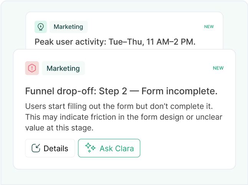Click the 'Form incomplete' words in the headline
Viewport: 248px width, 185px height.
(x=179, y=91)
